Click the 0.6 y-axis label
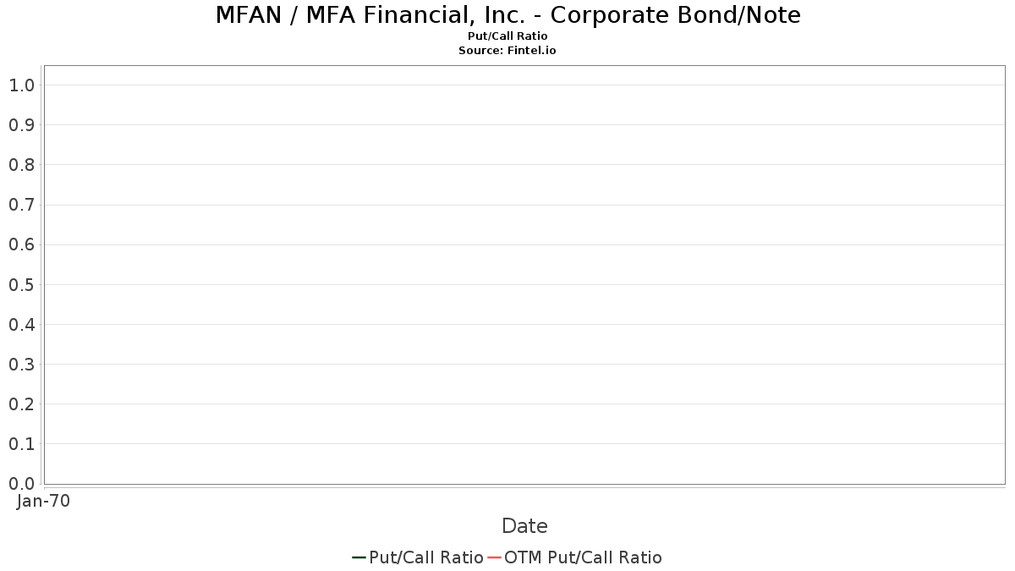The height and width of the screenshot is (571, 1015). click(21, 245)
